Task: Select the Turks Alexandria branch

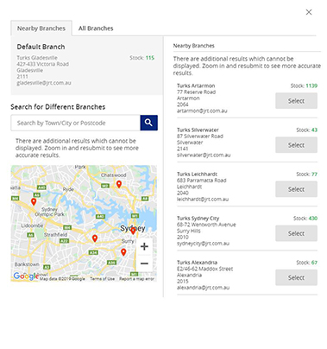Action: [x=296, y=277]
